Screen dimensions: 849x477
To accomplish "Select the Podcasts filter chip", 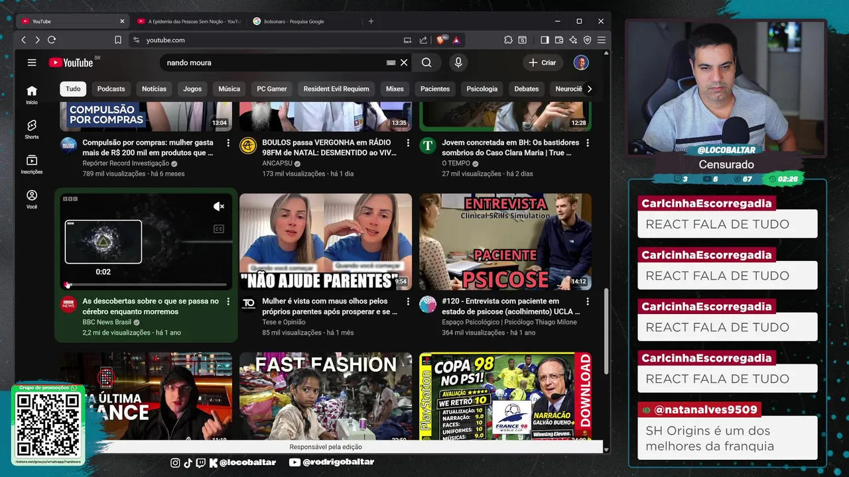I will (111, 89).
